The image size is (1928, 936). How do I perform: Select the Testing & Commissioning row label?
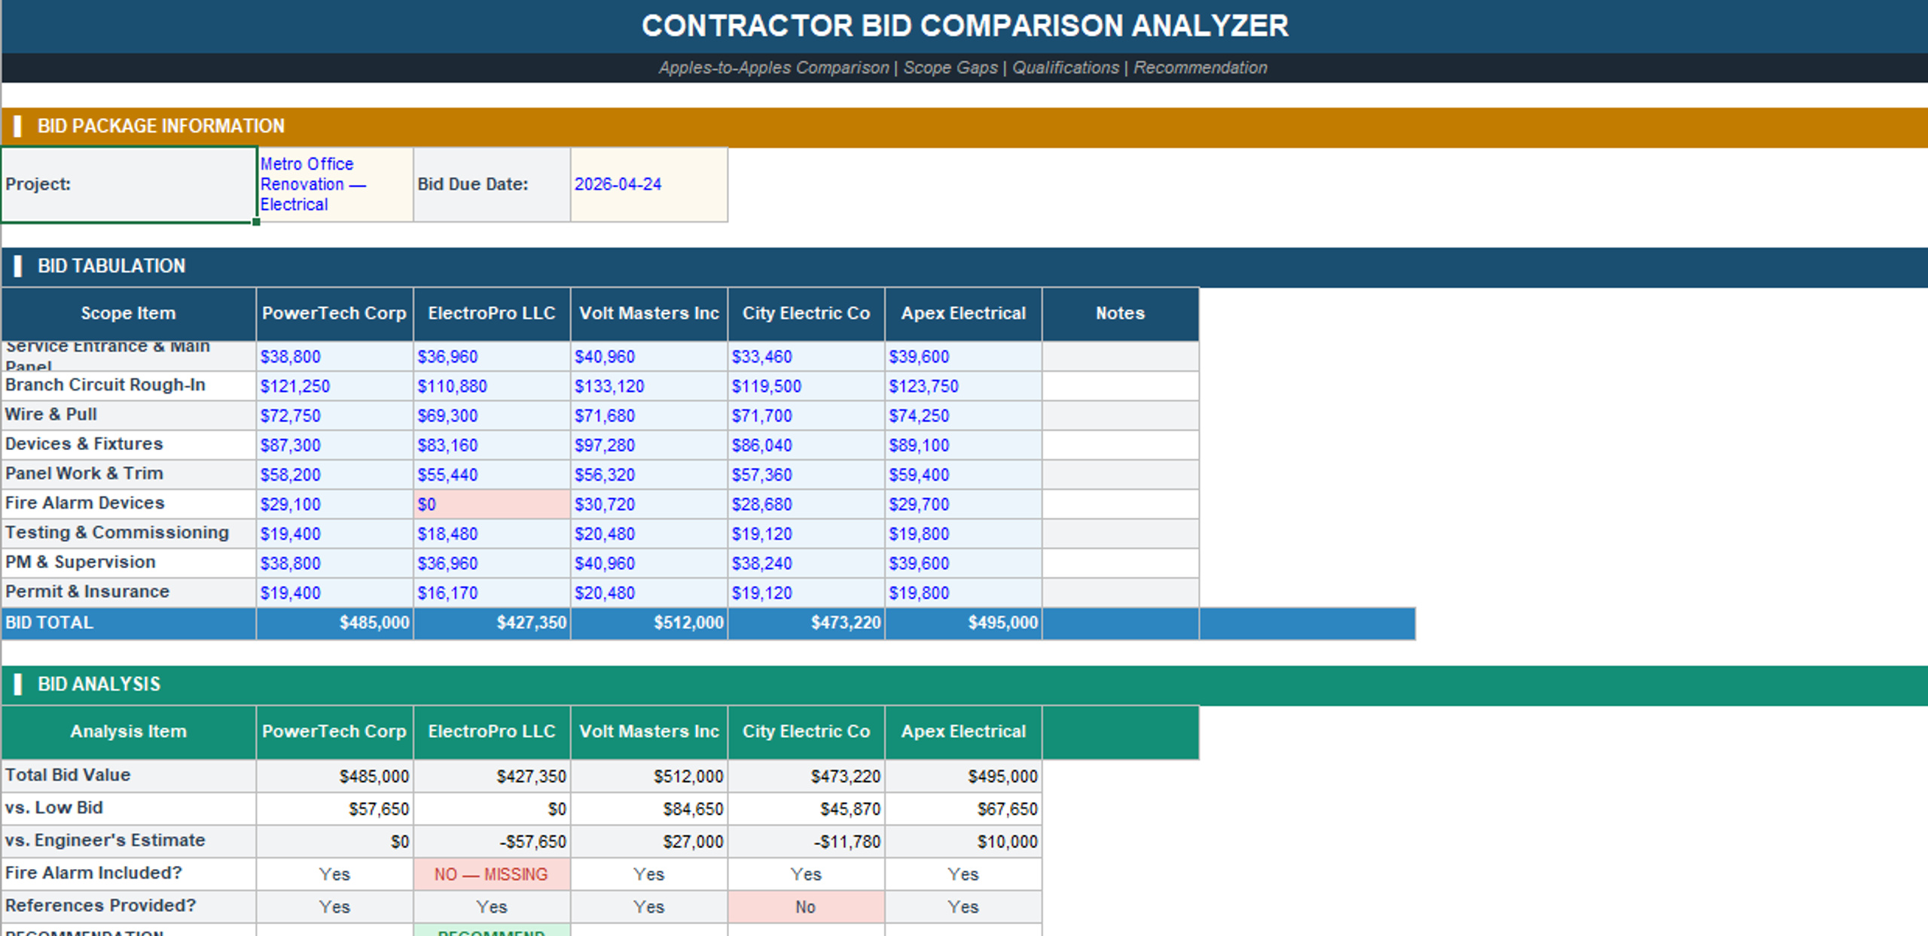click(x=129, y=533)
